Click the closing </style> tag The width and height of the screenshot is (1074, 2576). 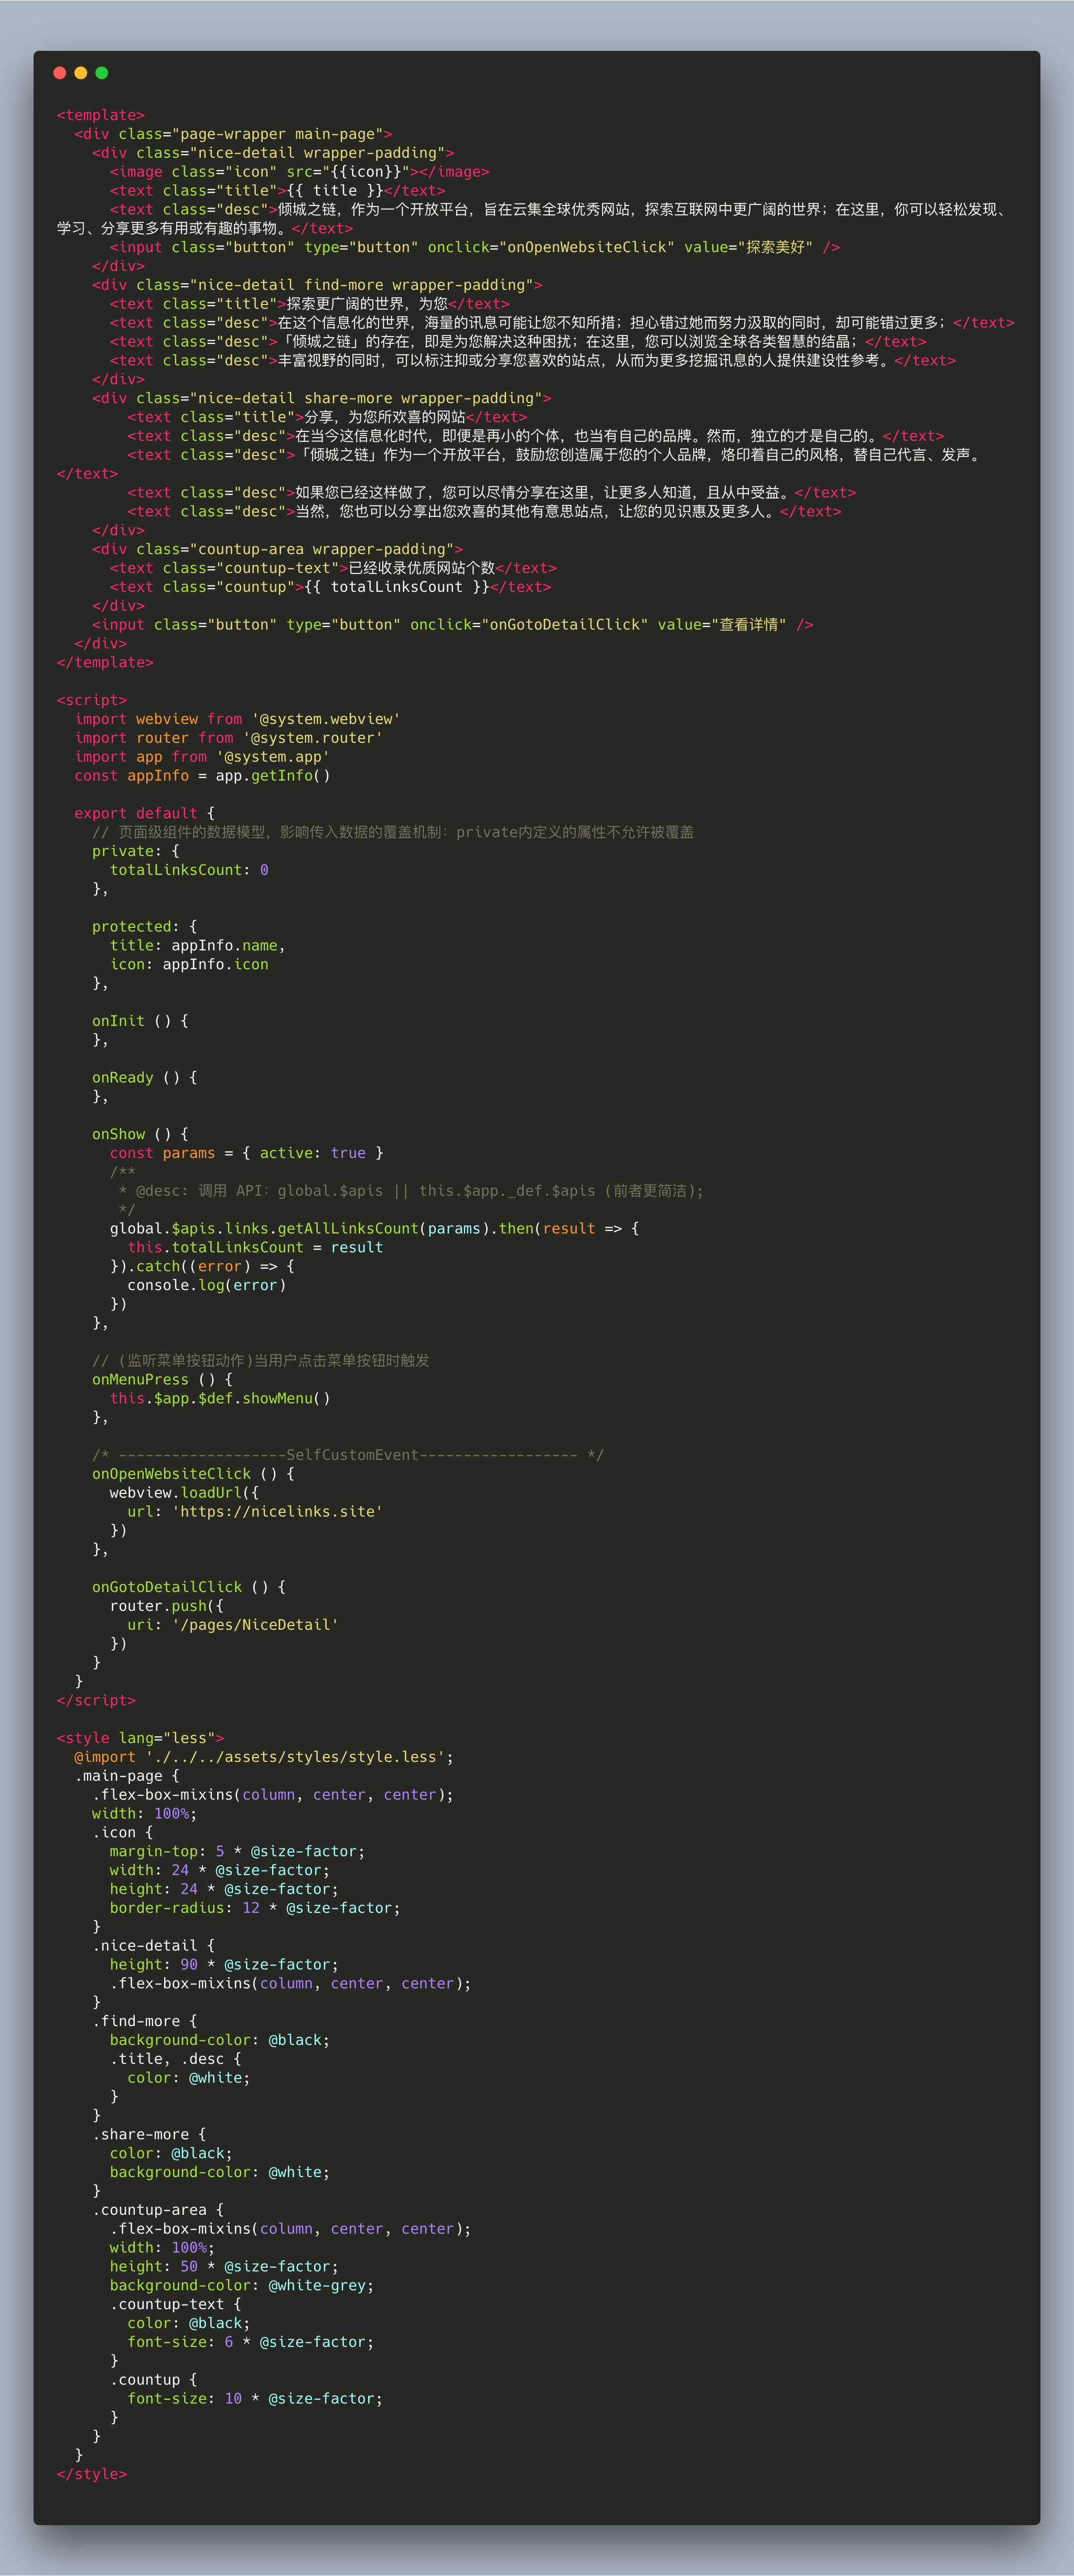click(92, 2473)
